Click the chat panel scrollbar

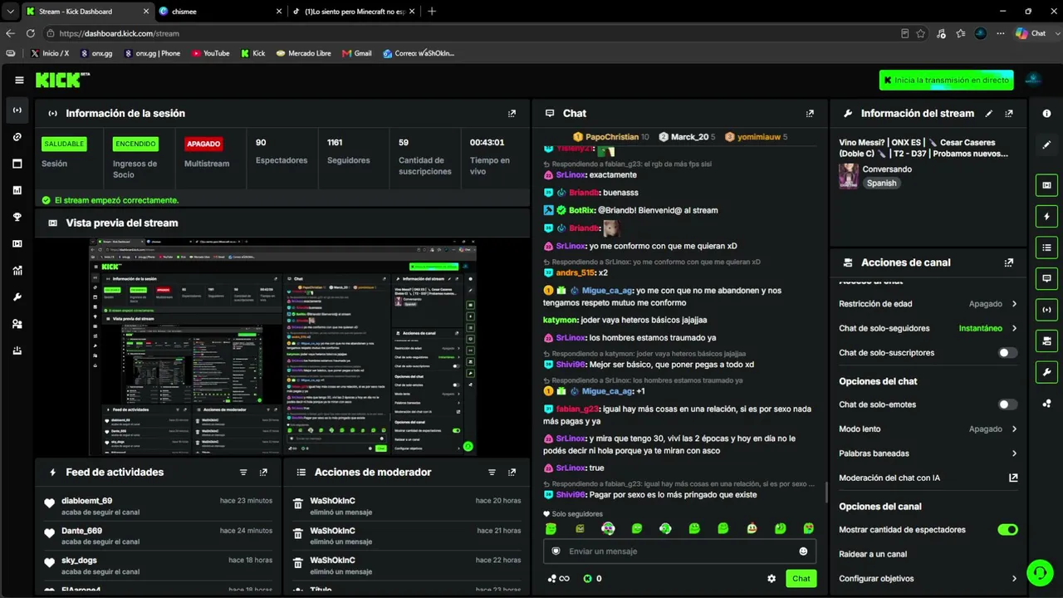click(x=825, y=492)
